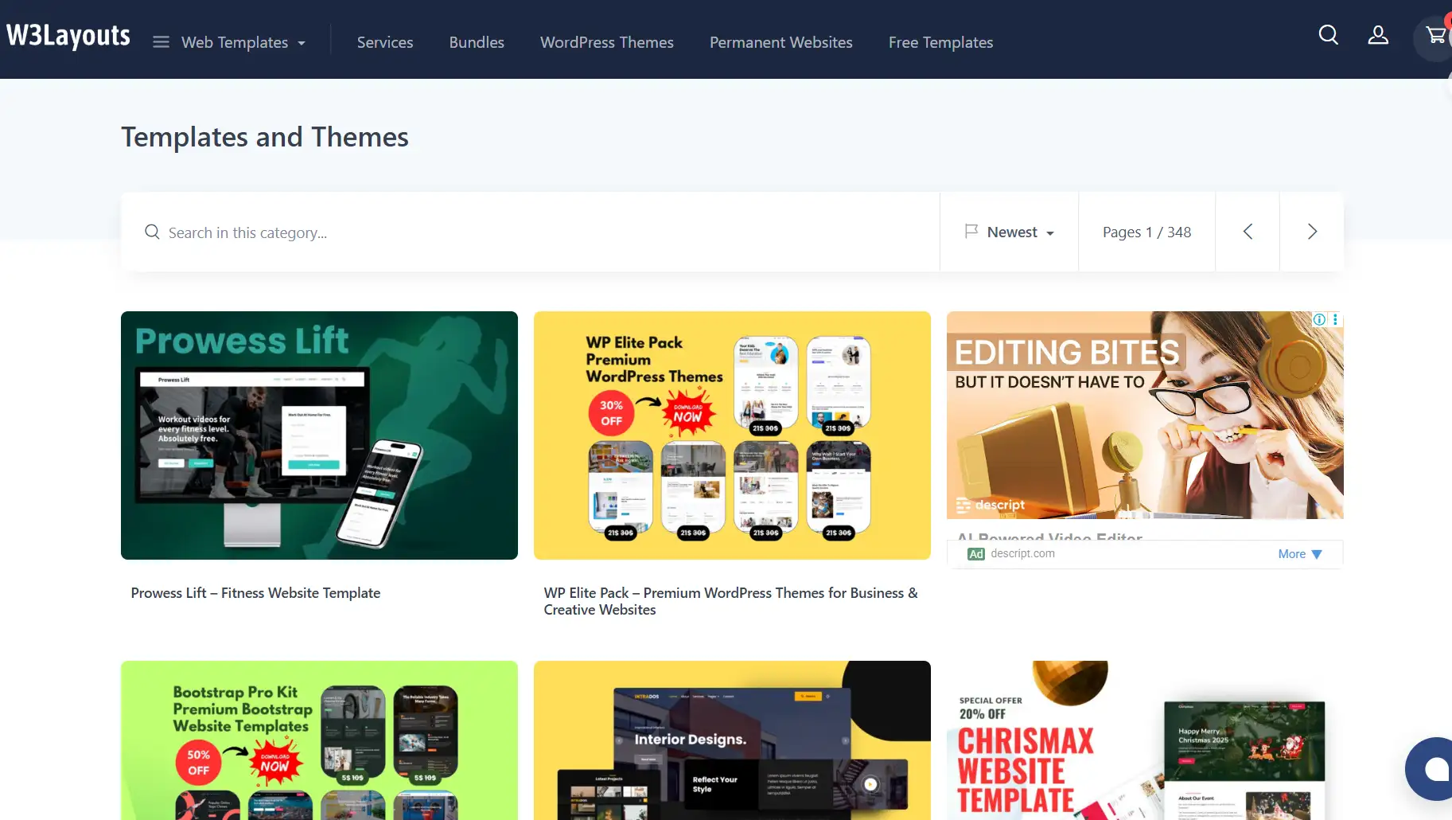Viewport: 1452px width, 820px height.
Task: Go to next page arrow
Action: pos(1312,232)
